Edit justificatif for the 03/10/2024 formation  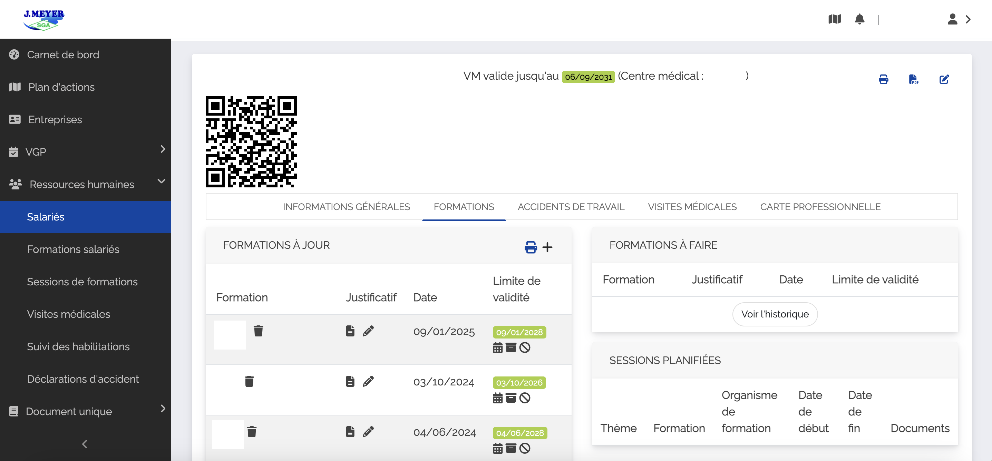[368, 381]
